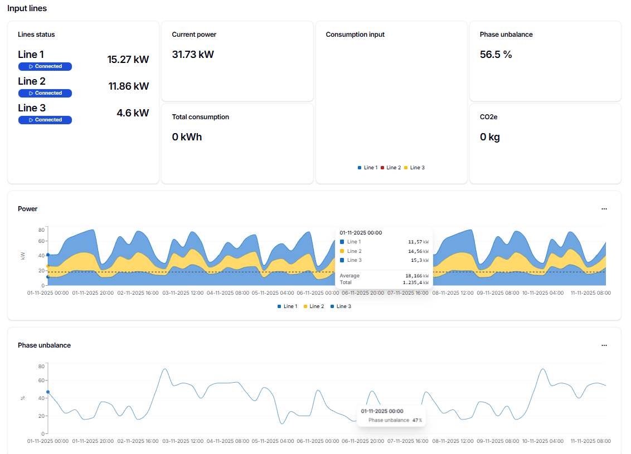Hide Line 3 series in Power chart legend
The width and height of the screenshot is (631, 454).
341,306
